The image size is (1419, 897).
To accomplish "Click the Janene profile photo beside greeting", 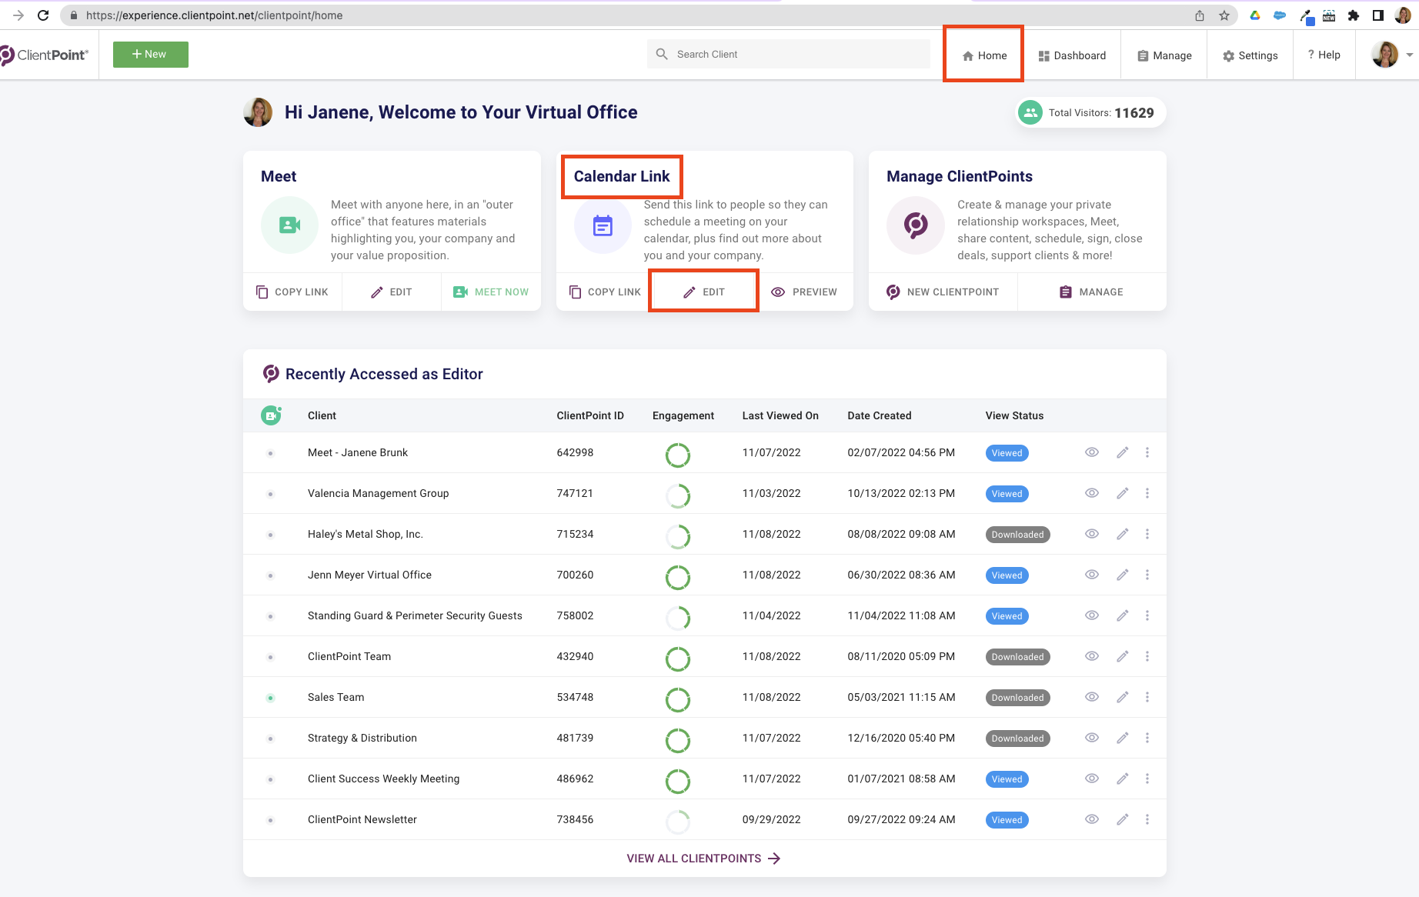I will pyautogui.click(x=258, y=112).
